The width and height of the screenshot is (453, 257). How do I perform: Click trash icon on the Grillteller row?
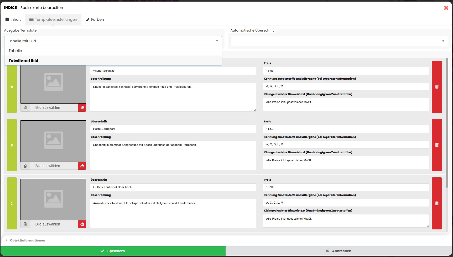click(437, 203)
